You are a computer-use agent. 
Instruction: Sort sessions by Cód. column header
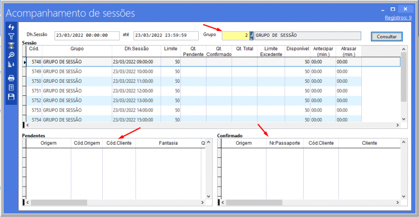[x=34, y=51]
